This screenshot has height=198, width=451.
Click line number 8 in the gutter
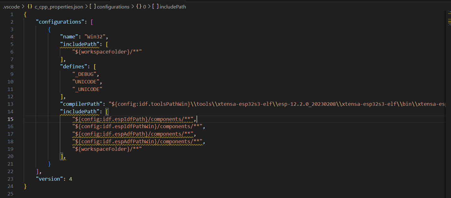click(12, 66)
